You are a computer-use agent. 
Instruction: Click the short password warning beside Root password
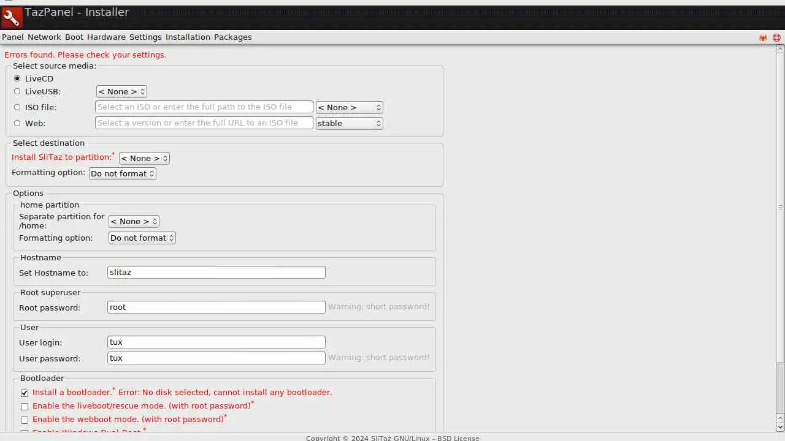pos(379,307)
